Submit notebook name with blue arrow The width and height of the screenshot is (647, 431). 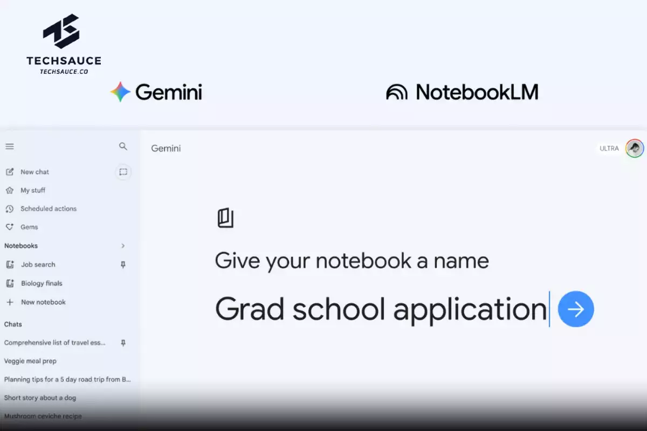[576, 309]
